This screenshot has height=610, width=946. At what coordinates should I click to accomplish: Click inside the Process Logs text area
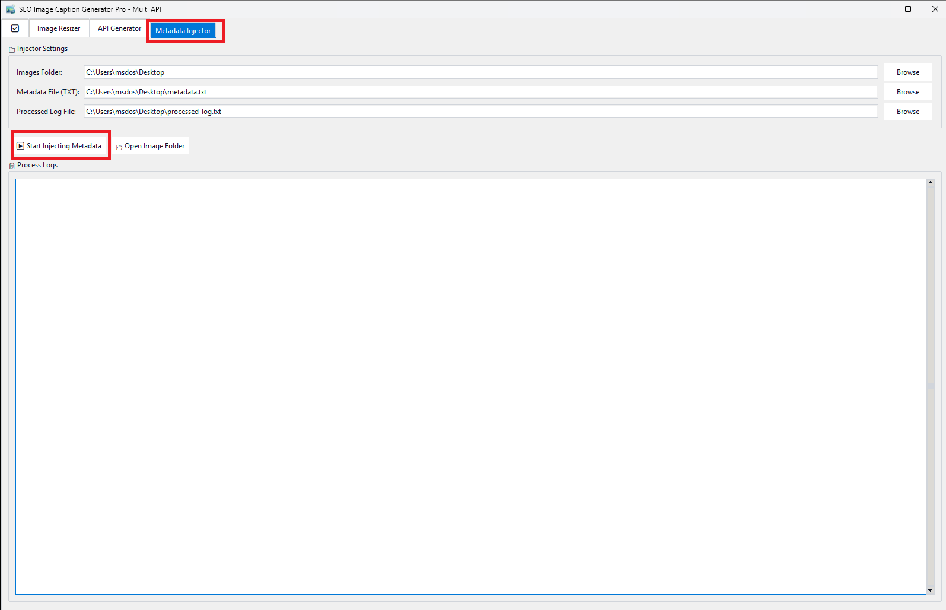click(470, 386)
